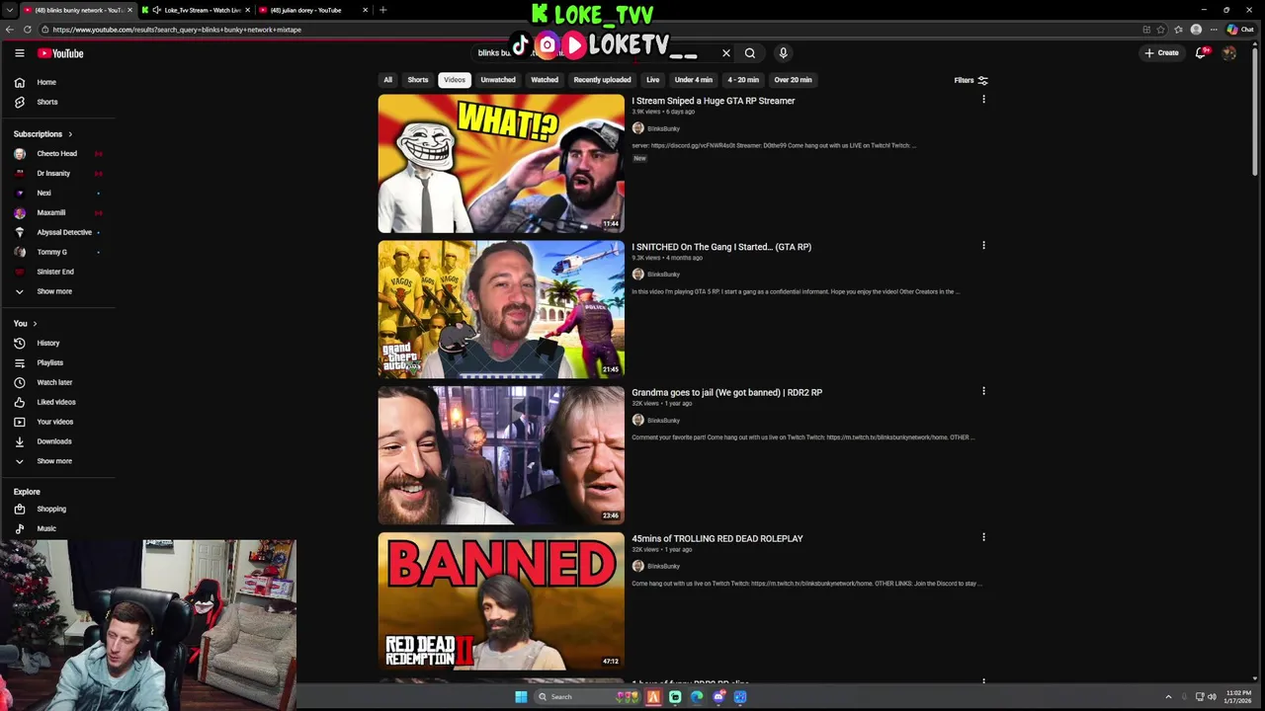Screen dimensions: 1265x711
Task: Click the BANNED Red Dead video thumbnail
Action: (501, 601)
